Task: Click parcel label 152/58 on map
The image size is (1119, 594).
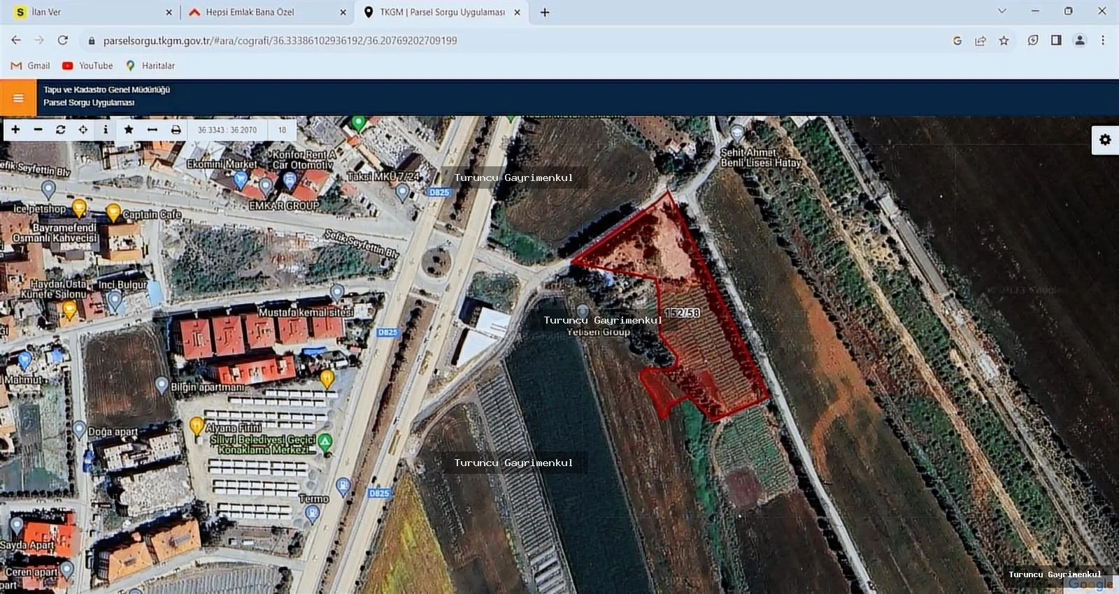Action: click(x=682, y=312)
